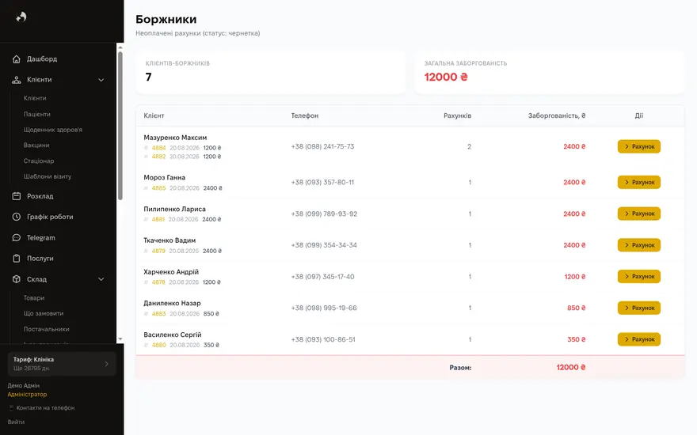Viewport: 697px width, 435px height.
Task: Open invoice number 4884 link
Action: pyautogui.click(x=158, y=148)
